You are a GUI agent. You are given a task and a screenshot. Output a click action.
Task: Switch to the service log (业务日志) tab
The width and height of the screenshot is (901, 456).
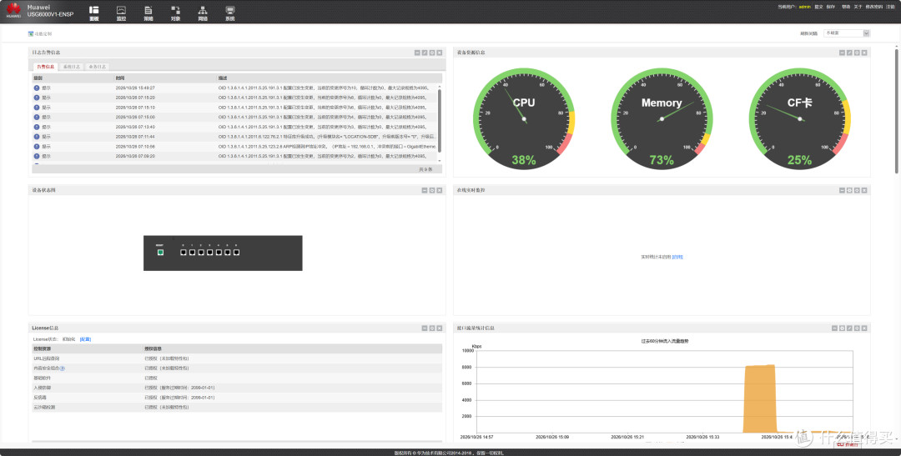click(x=97, y=67)
